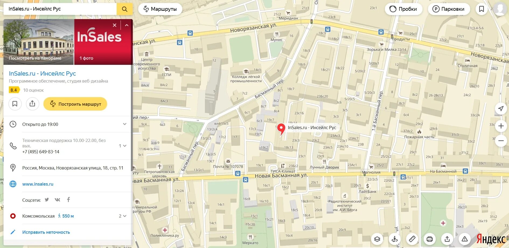
Task: Click the print map icon
Action: pos(430,239)
